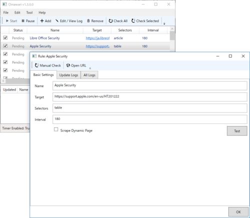
Task: Sort by Name column header in rules list
Action: click(x=55, y=30)
